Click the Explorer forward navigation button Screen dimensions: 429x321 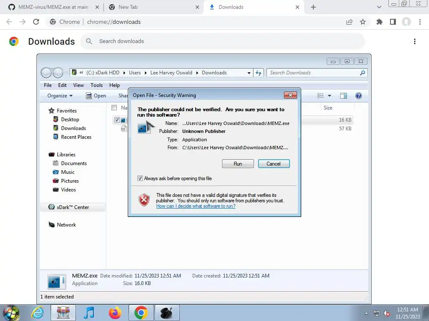pos(58,73)
